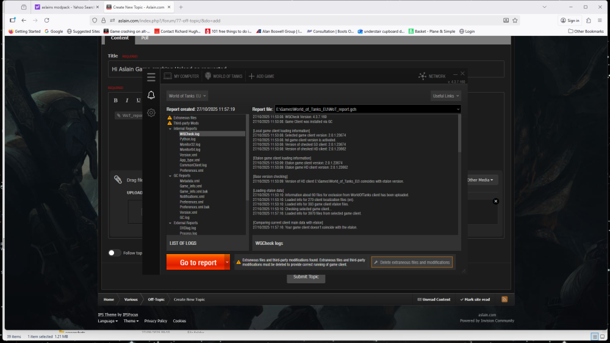Collapse the Internal Reports tree node
The width and height of the screenshot is (610, 343).
pyautogui.click(x=170, y=129)
